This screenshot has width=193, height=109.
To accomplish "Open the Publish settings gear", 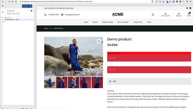I will click(31, 6).
